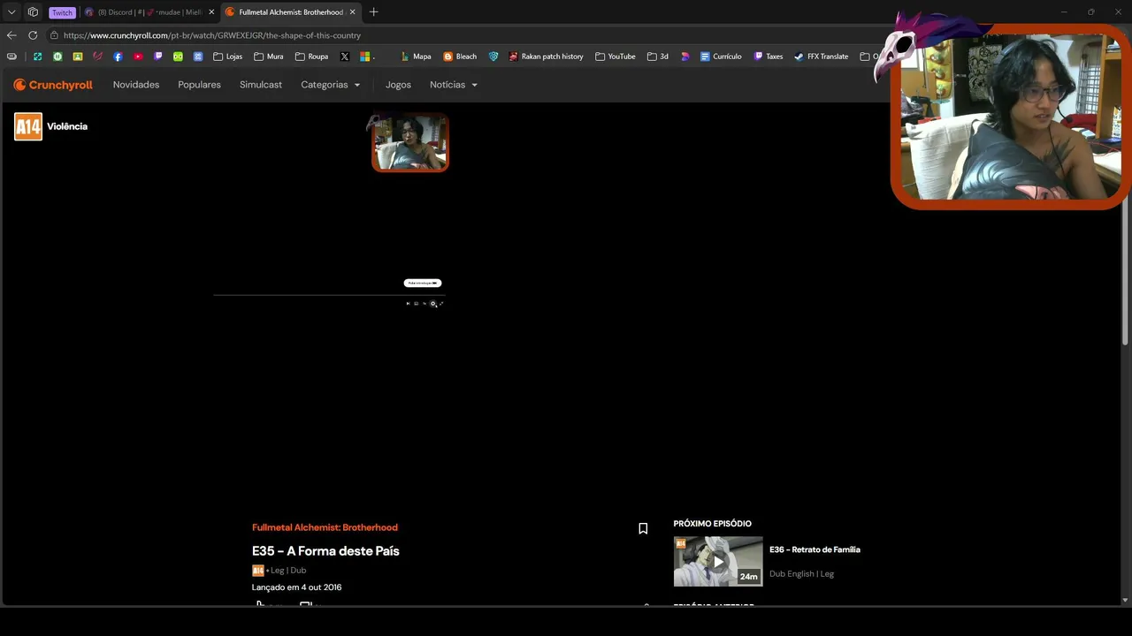Open the blue shield bookmark icon

tap(493, 57)
